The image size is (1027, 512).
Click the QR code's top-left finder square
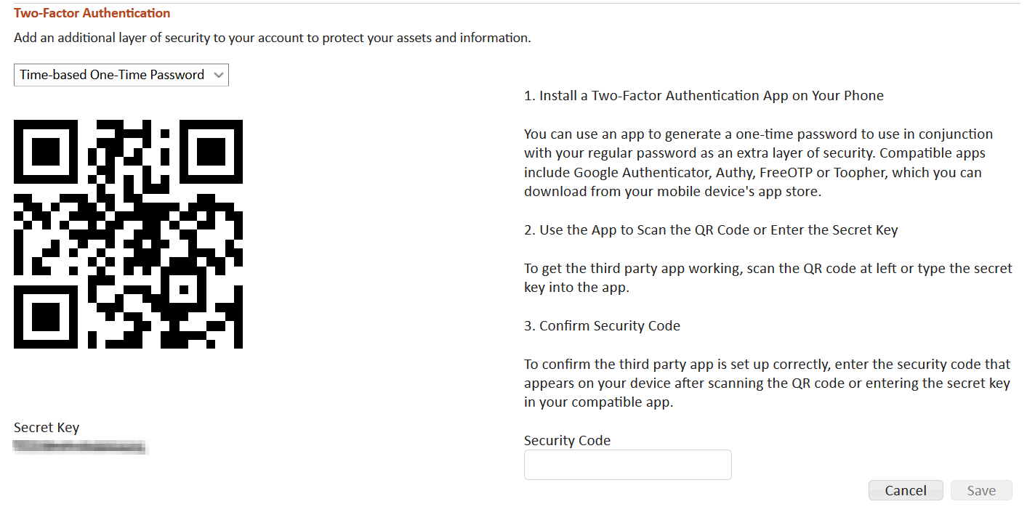tap(46, 151)
